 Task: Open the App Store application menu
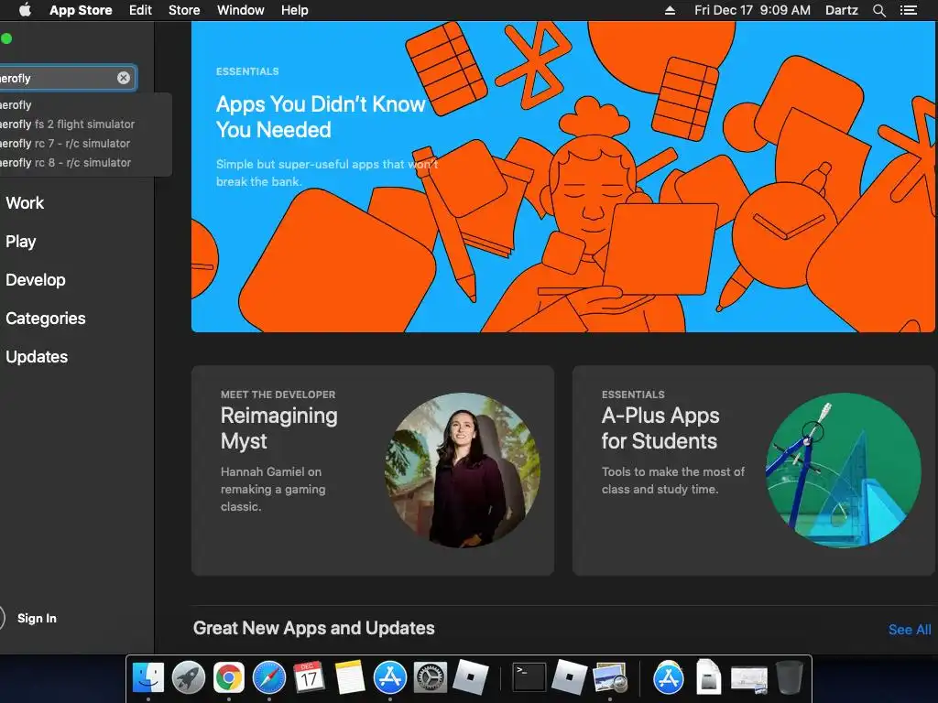81,10
